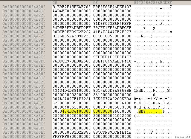
Task: Click the highlighted 424D36100000 hex bytes
Action: click(x=76, y=111)
